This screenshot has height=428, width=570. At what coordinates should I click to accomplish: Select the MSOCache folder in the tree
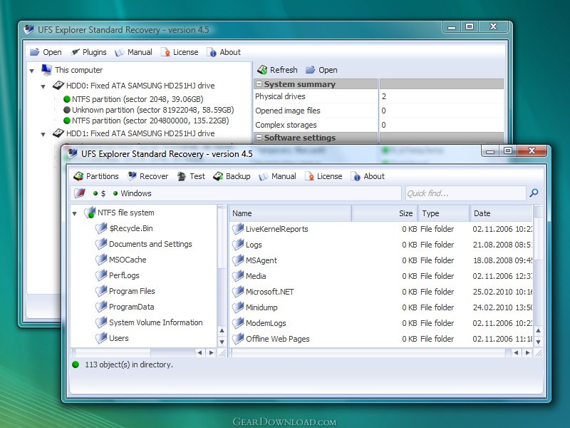click(x=120, y=260)
